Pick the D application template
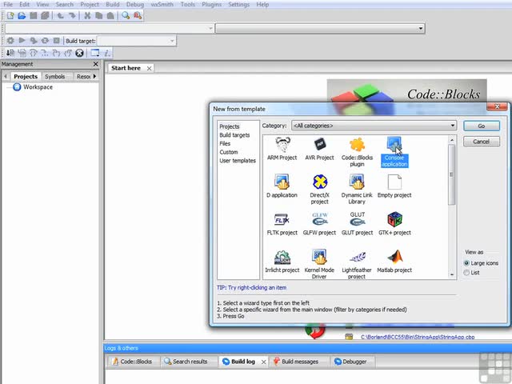Image resolution: width=512 pixels, height=384 pixels. 282,186
